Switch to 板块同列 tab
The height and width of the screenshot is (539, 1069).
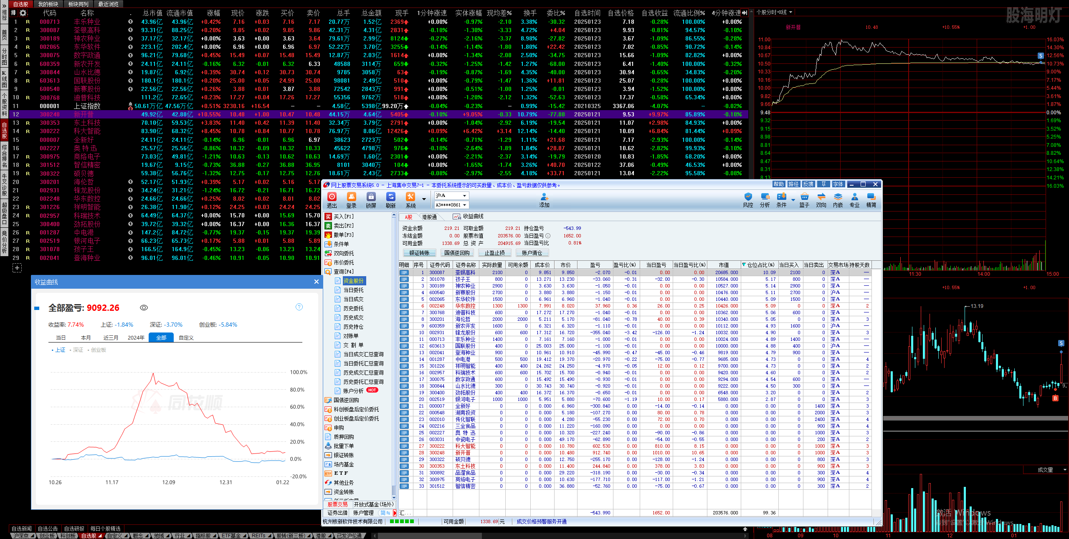click(78, 4)
